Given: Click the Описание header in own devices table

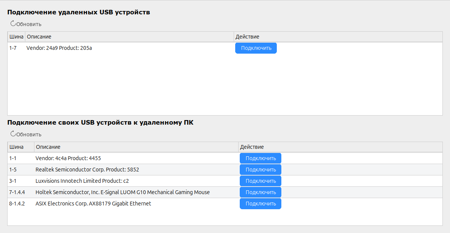Looking at the screenshot, I should pyautogui.click(x=48, y=147).
